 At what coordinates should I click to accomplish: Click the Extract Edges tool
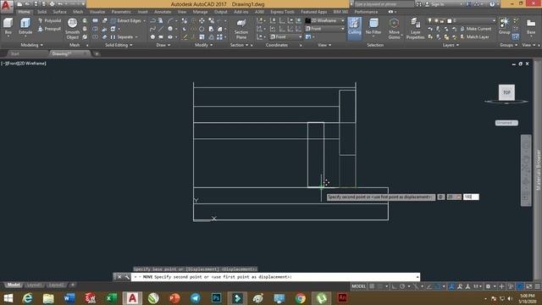click(x=126, y=20)
